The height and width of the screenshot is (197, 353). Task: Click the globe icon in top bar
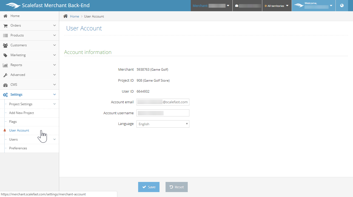click(x=342, y=5)
